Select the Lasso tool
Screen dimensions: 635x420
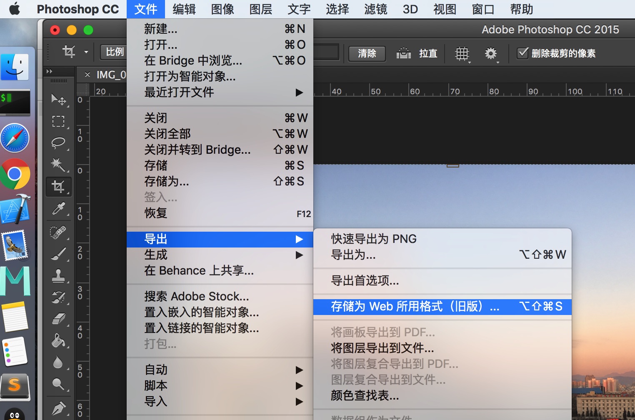58,142
